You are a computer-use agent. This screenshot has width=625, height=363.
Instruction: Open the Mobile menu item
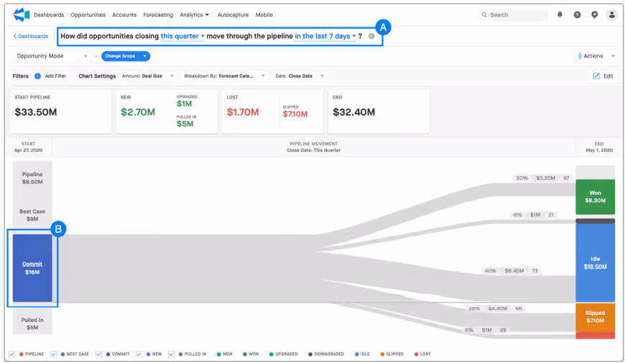264,15
